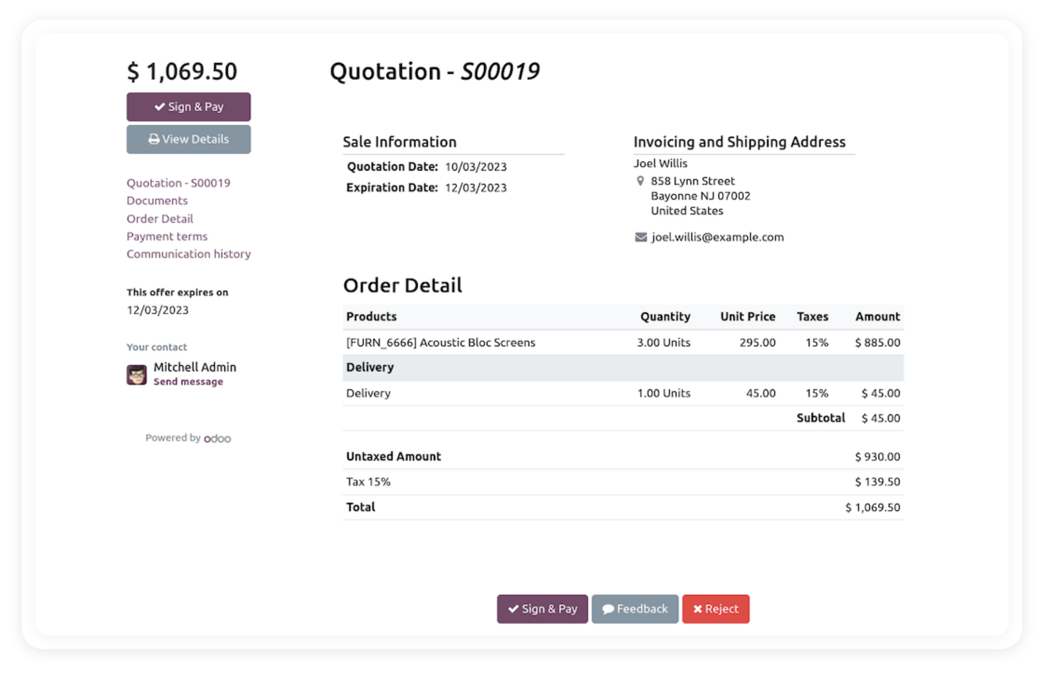The height and width of the screenshot is (673, 1044).
Task: Reject the quotation with the red button
Action: pos(715,609)
